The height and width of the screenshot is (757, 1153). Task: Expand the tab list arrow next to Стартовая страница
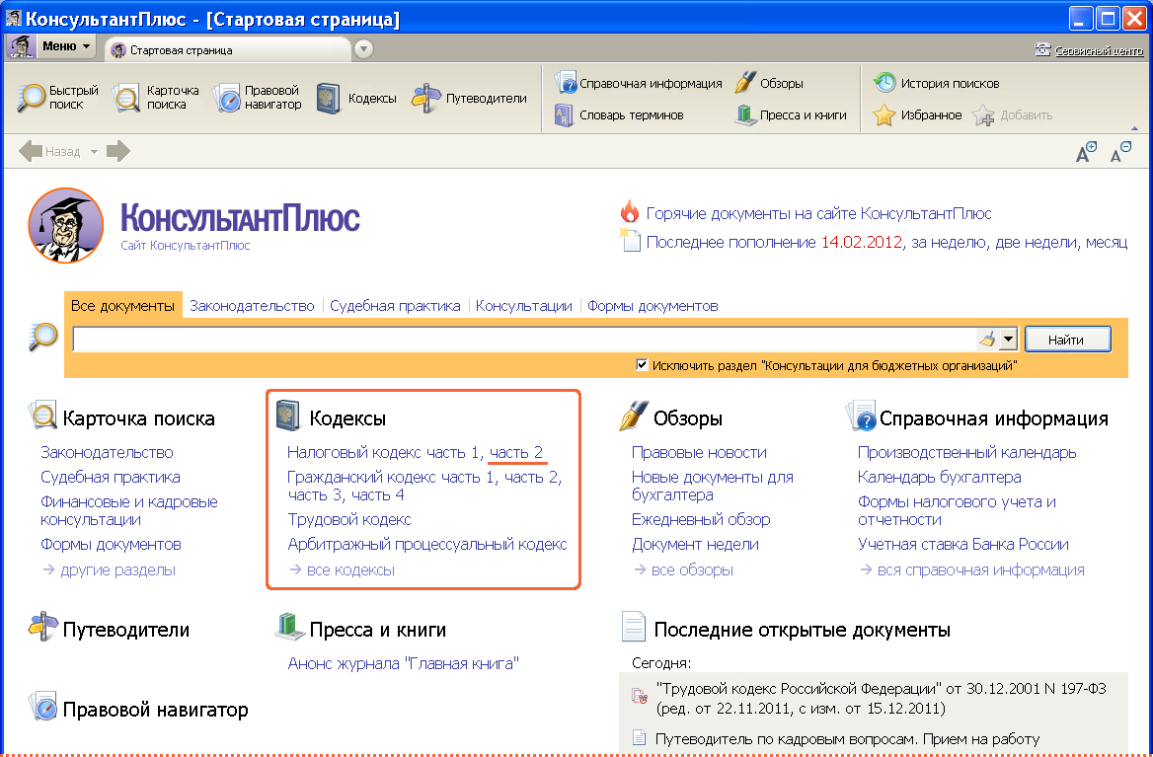click(363, 49)
